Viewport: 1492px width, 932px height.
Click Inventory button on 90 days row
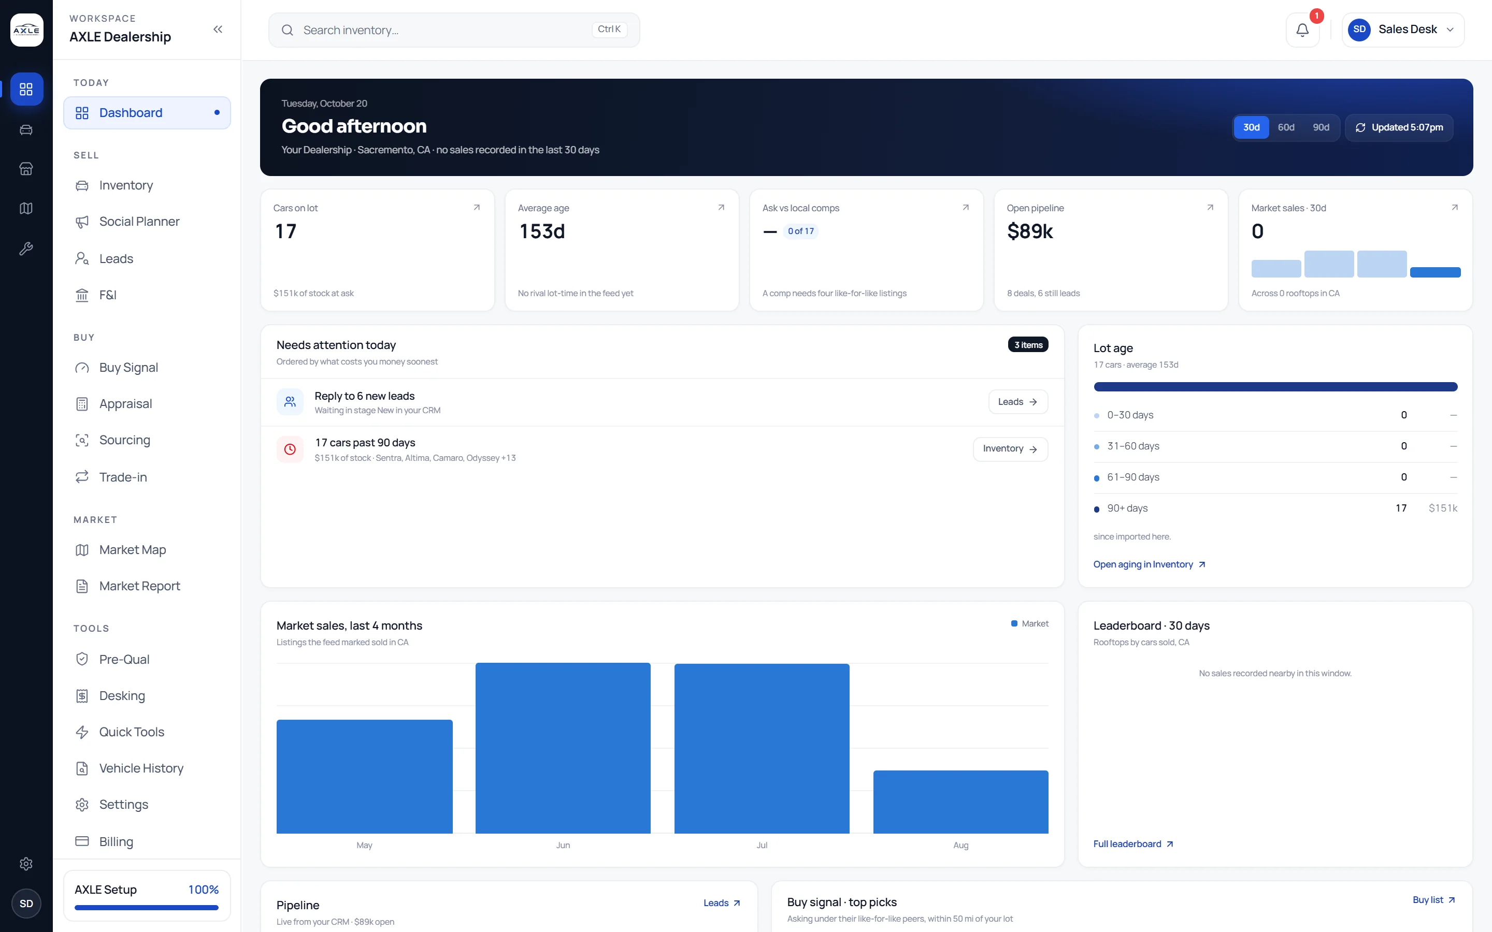point(1011,449)
